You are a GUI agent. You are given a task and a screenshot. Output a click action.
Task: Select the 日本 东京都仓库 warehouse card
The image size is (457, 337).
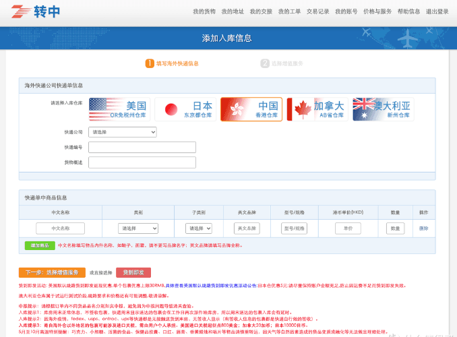185,109
